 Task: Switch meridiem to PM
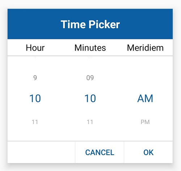[145, 122]
